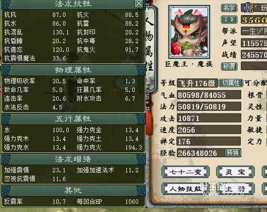Click the character portrait avatar
The height and width of the screenshot is (212, 267).
(x=189, y=32)
